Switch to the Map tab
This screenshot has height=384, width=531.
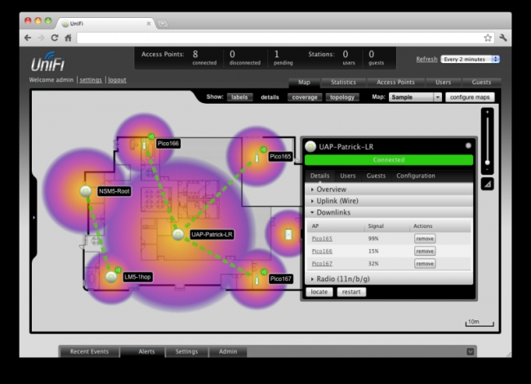304,83
